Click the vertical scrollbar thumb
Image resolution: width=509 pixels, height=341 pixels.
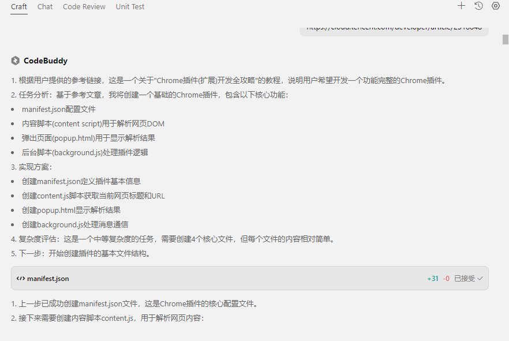[506, 39]
